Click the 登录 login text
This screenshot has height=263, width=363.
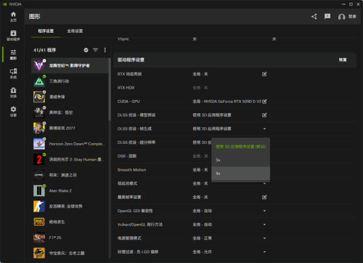(x=352, y=16)
